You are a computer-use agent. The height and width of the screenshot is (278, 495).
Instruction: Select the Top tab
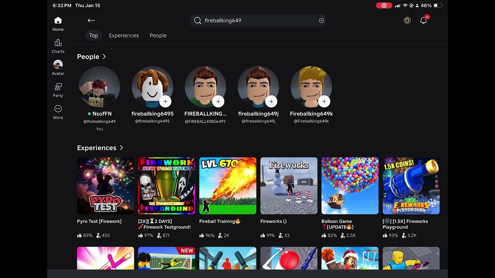tap(94, 36)
